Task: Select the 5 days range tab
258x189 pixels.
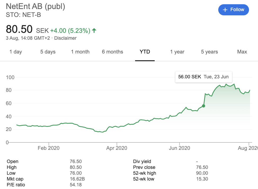Action: click(48, 52)
